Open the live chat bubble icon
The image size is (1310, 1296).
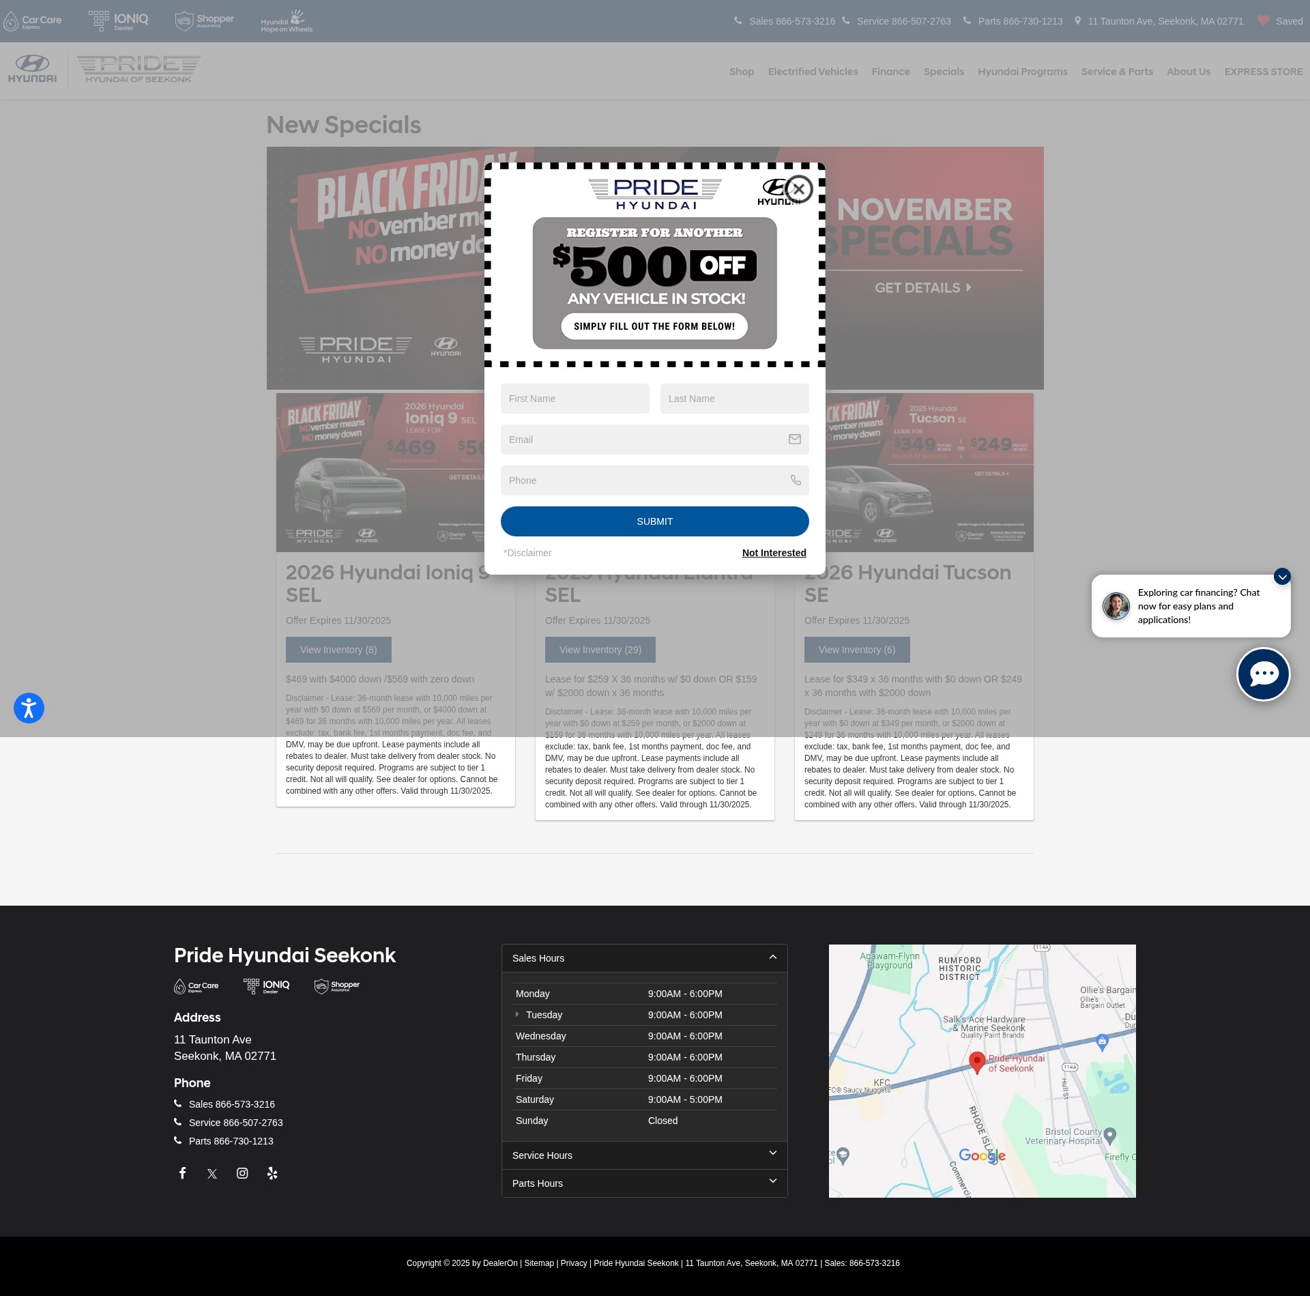click(x=1264, y=674)
